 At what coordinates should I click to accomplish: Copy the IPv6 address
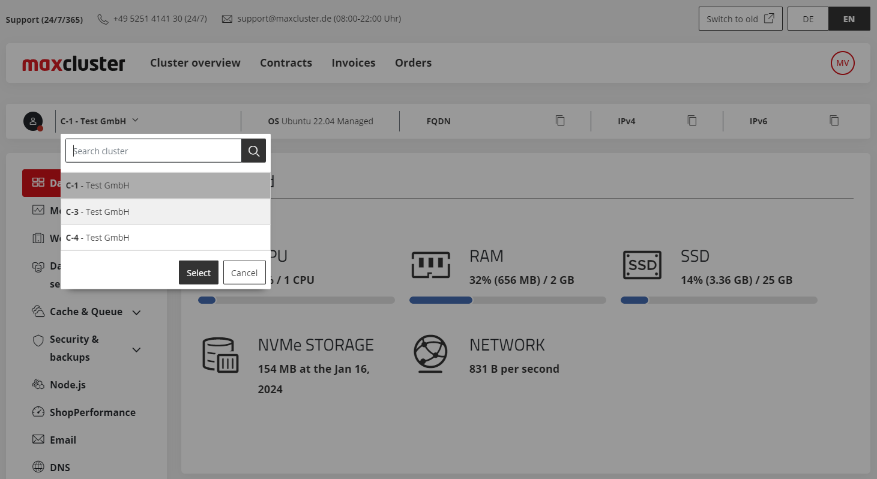coord(834,121)
